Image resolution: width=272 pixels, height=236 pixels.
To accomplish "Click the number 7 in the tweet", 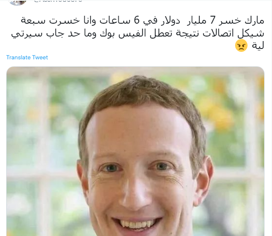I will click(213, 20).
